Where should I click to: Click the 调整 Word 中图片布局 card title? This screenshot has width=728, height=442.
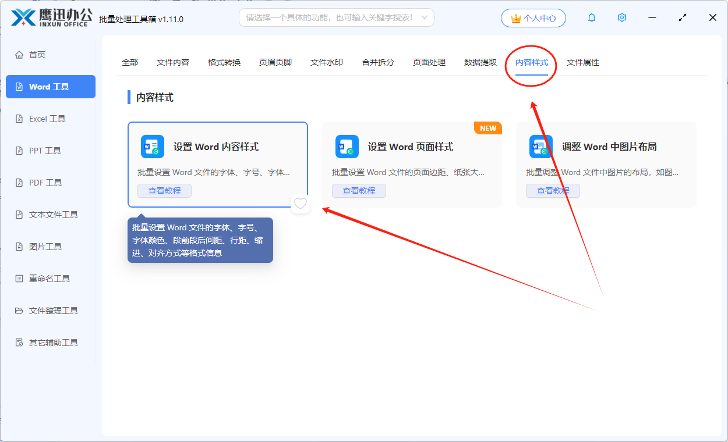(x=609, y=147)
